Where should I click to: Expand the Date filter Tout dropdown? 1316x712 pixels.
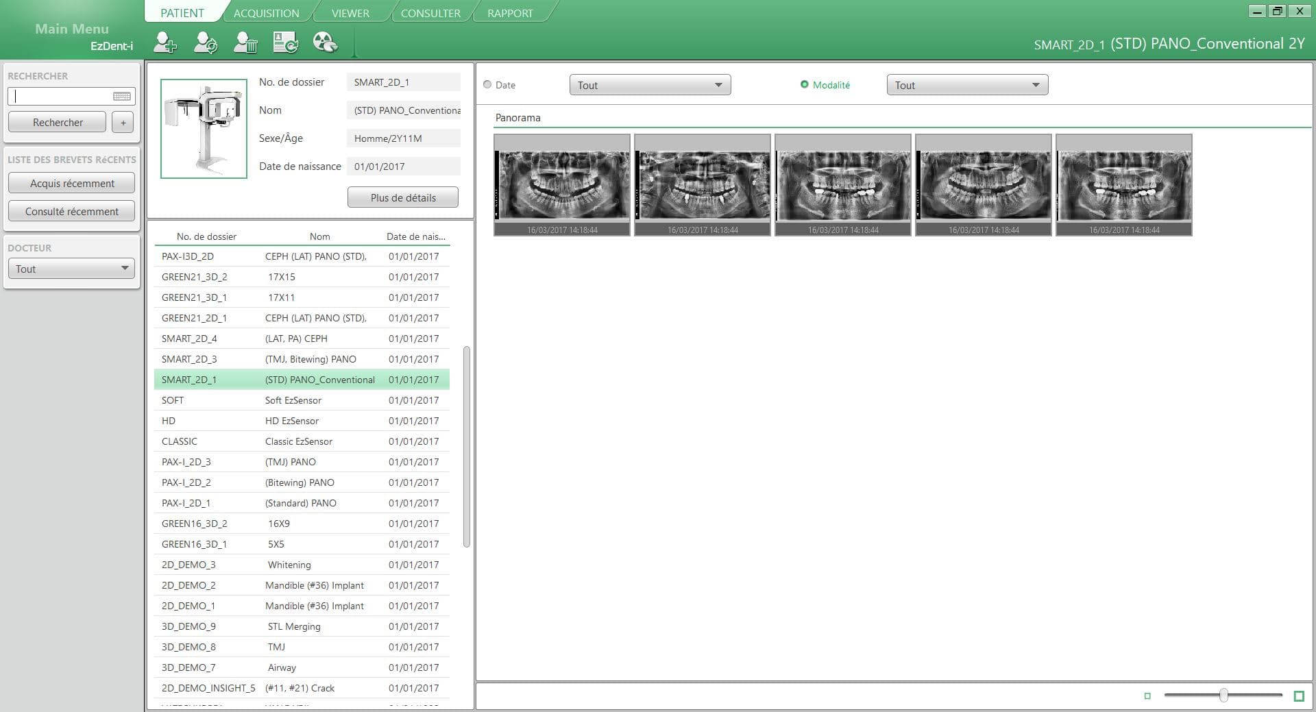[650, 85]
